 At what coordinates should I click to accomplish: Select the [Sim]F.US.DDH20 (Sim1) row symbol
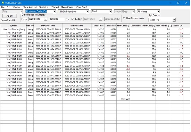14,30
